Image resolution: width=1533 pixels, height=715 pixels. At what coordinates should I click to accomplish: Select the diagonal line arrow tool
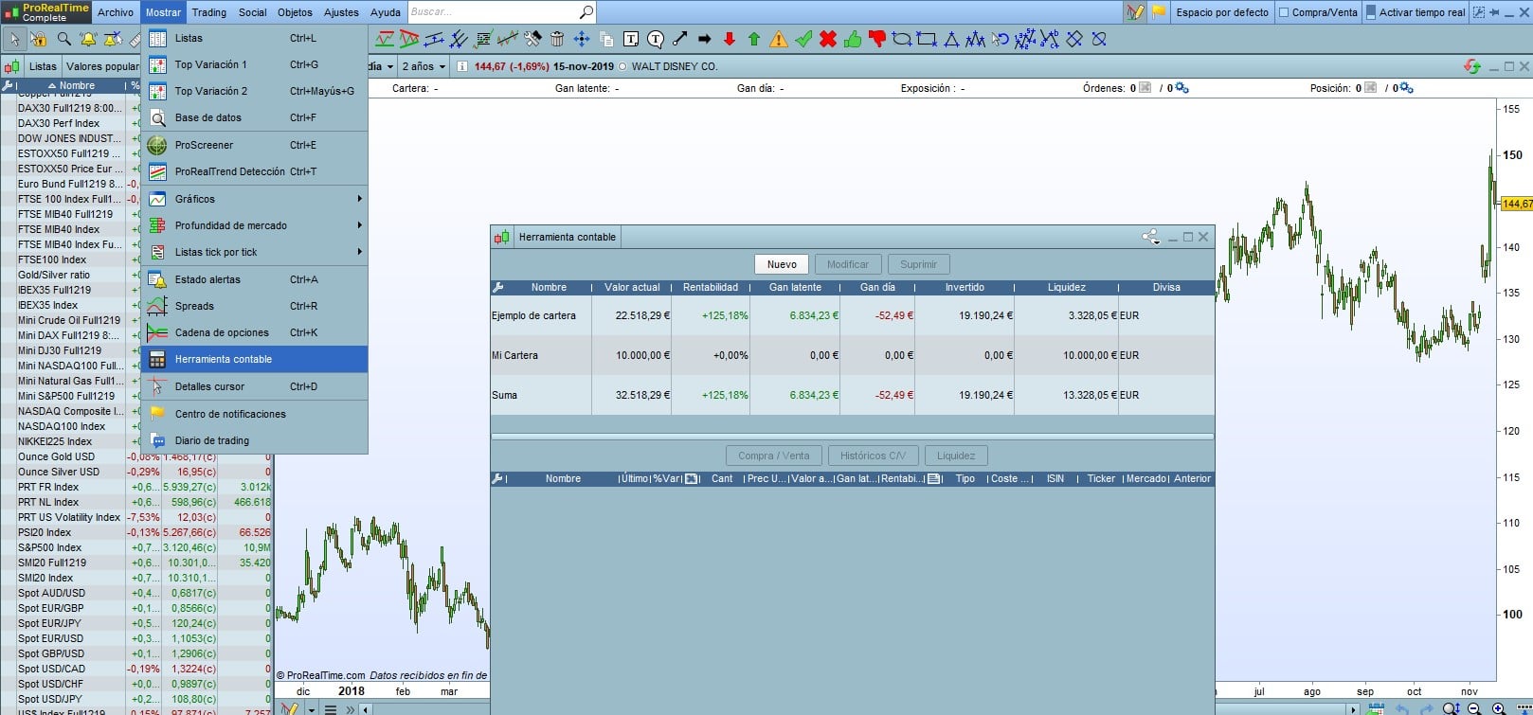(x=680, y=39)
